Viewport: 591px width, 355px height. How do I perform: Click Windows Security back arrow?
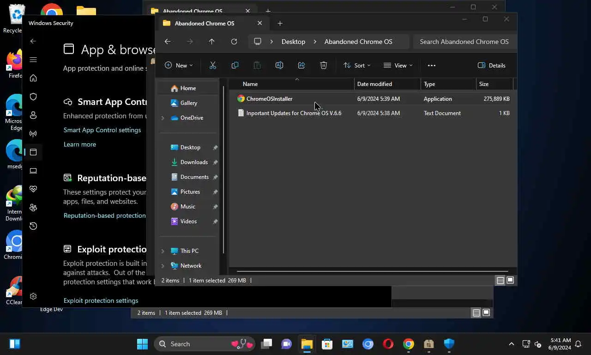(x=33, y=41)
